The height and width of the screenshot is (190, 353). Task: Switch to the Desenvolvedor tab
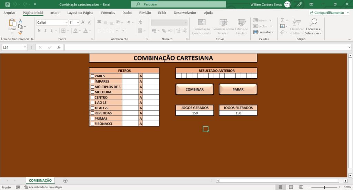tap(185, 13)
